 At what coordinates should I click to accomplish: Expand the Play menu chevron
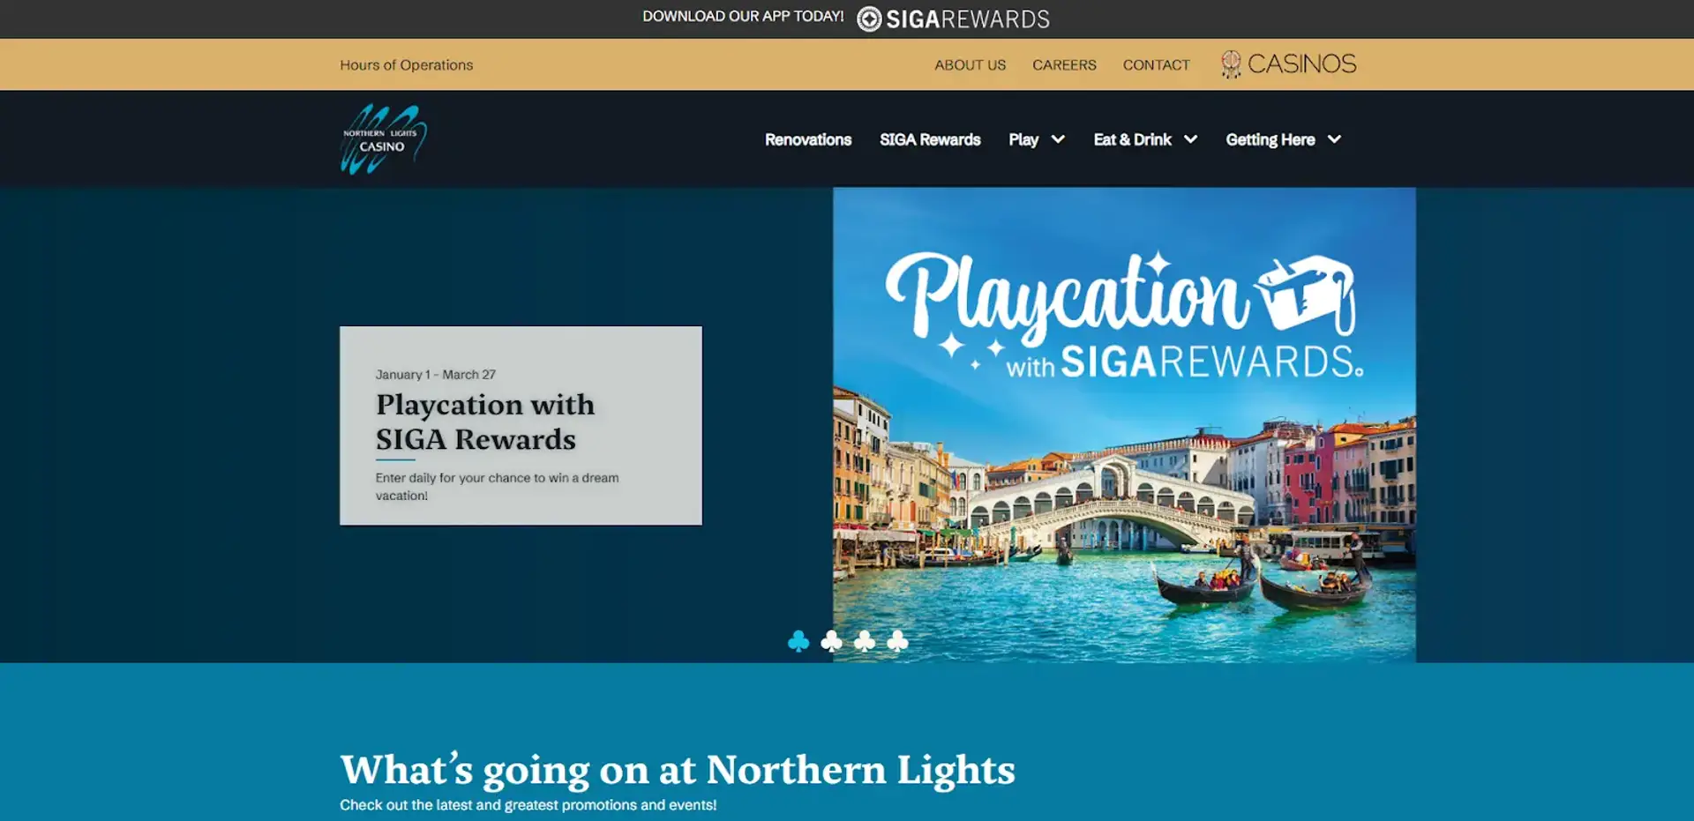point(1058,139)
